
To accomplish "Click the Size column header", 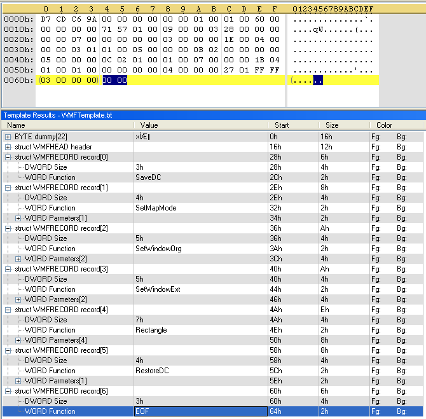I will click(x=343, y=125).
